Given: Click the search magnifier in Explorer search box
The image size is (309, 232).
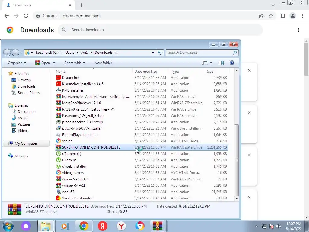Looking at the screenshot, I should 235,53.
